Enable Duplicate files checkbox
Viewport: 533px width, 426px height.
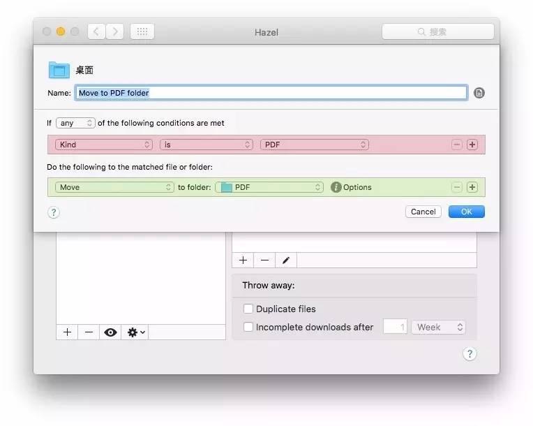click(248, 309)
